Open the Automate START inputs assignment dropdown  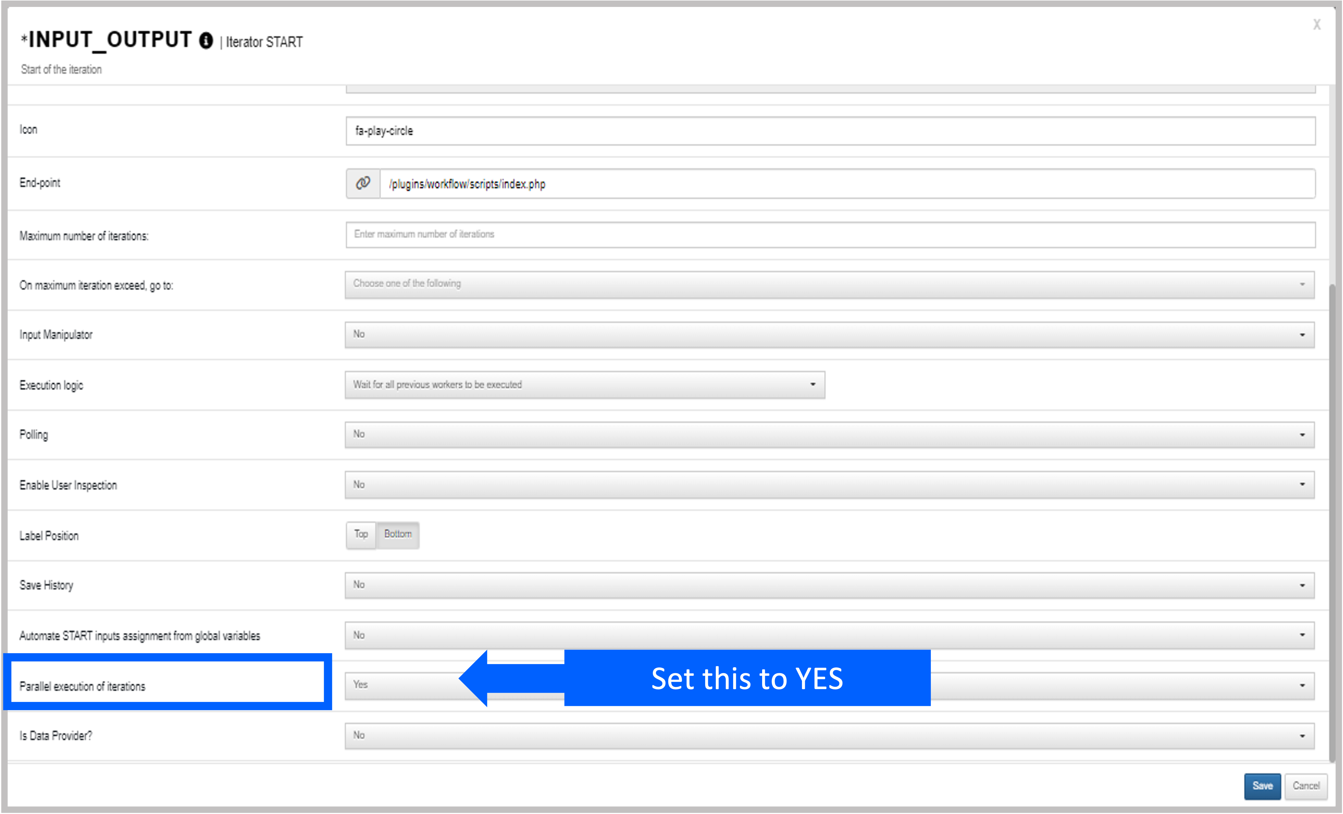tap(829, 635)
